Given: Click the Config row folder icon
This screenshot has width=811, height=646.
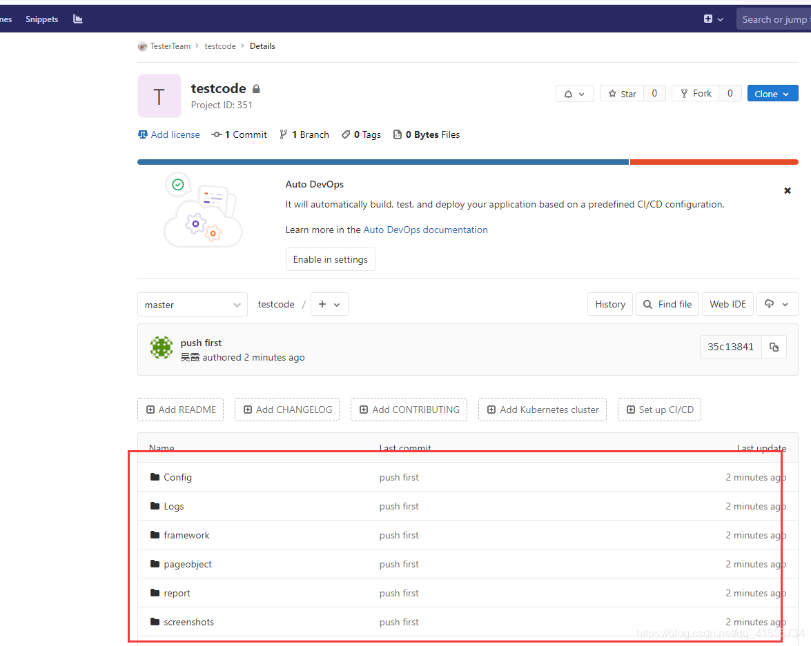Looking at the screenshot, I should pyautogui.click(x=155, y=476).
